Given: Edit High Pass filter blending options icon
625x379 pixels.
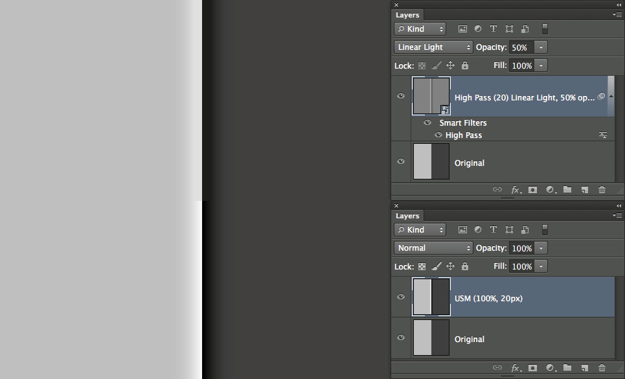Looking at the screenshot, I should click(x=602, y=135).
